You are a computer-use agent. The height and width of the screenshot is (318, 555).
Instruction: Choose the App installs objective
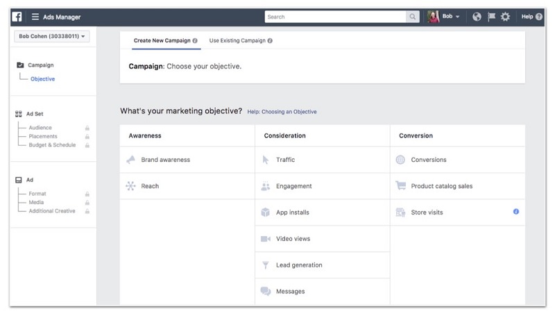point(323,212)
